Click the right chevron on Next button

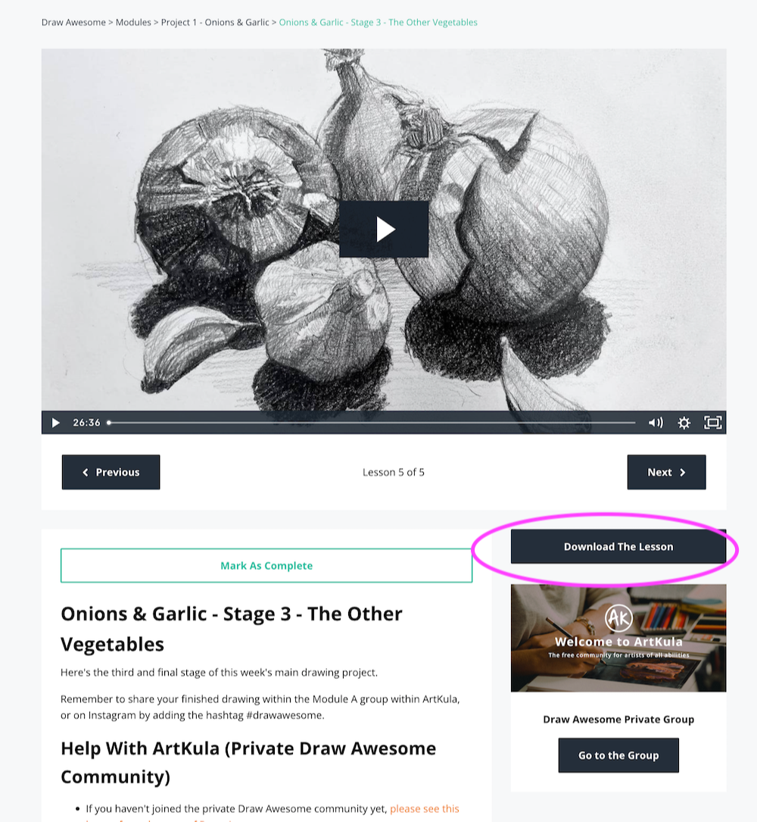[682, 472]
